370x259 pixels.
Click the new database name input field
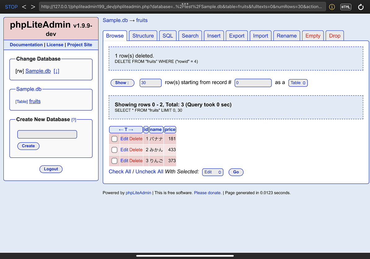coord(47,134)
